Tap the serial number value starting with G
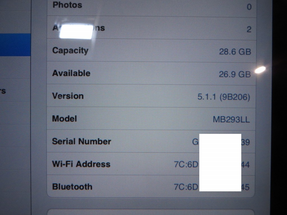This screenshot has width=287, height=215. click(221, 142)
